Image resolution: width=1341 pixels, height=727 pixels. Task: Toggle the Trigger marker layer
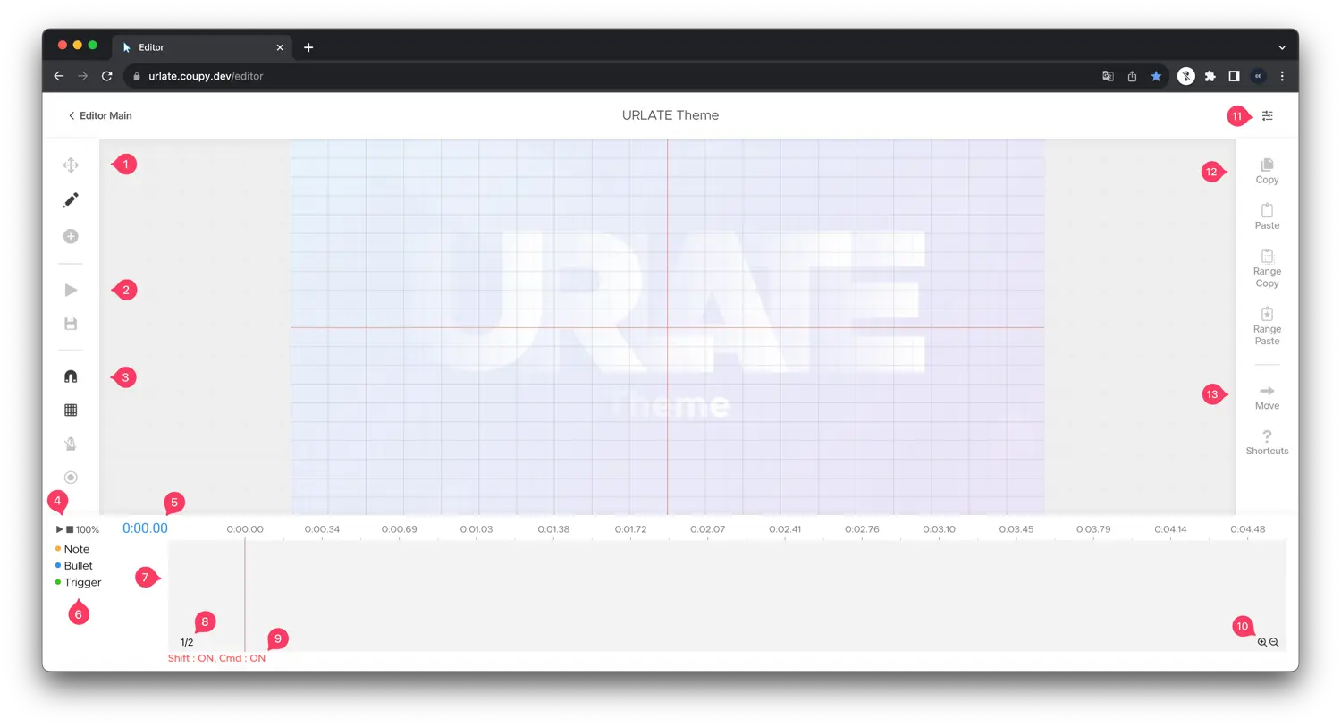[x=82, y=582]
